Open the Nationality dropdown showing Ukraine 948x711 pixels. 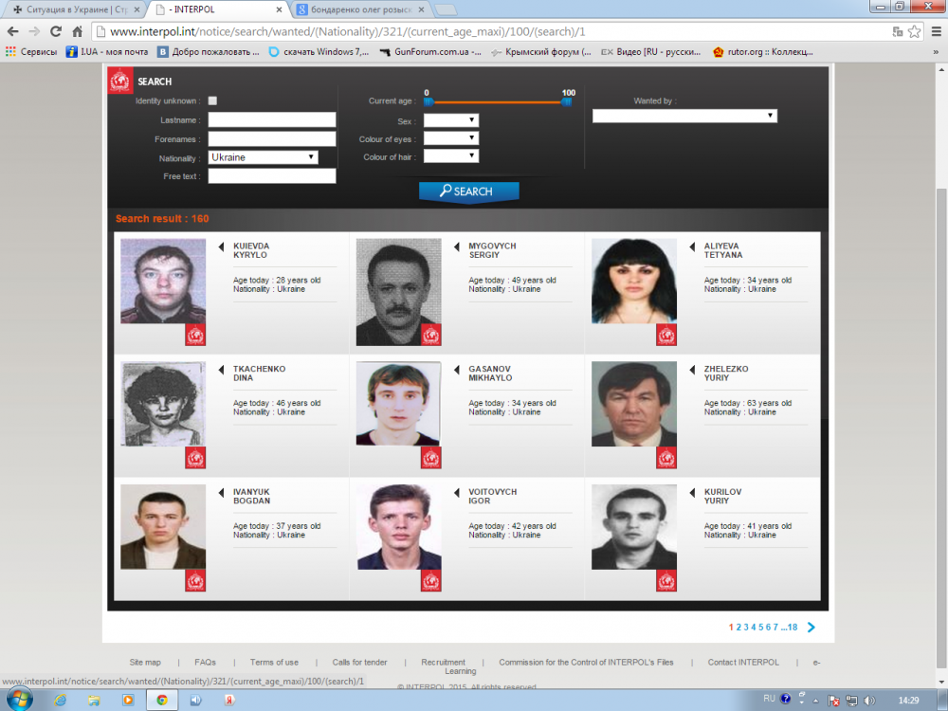pyautogui.click(x=263, y=157)
